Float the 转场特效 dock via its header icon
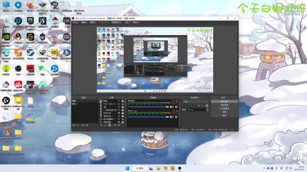The height and width of the screenshot is (172, 307). coord(208,97)
